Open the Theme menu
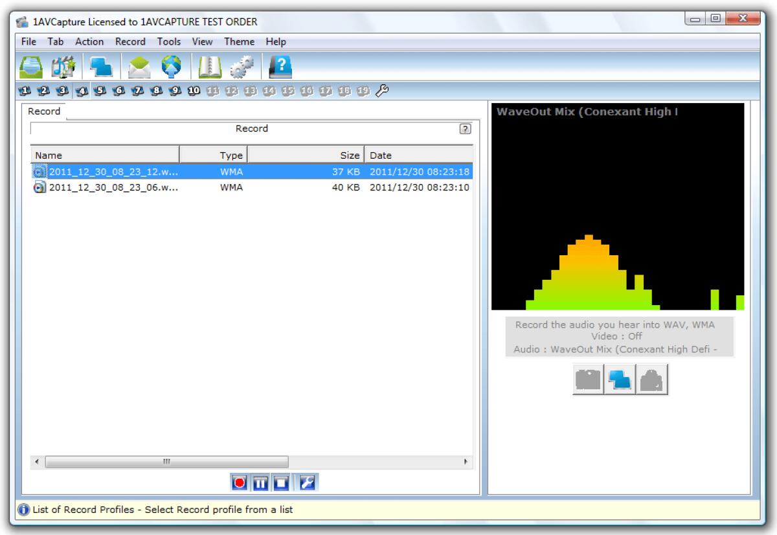The image size is (777, 535). [240, 41]
